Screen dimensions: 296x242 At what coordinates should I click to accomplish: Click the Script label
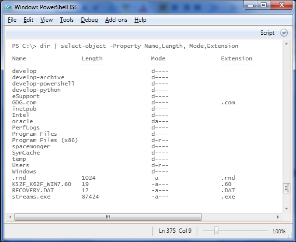[267, 33]
